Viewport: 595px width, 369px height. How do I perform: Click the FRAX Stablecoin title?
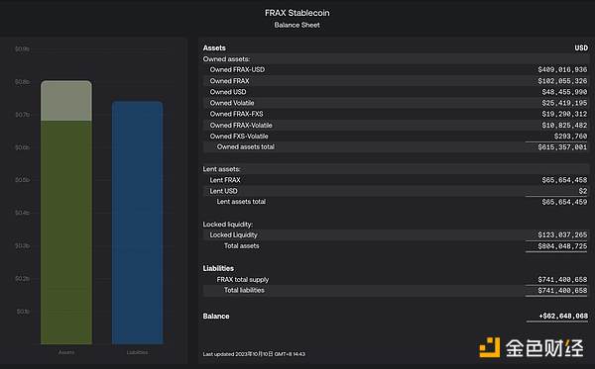(297, 13)
